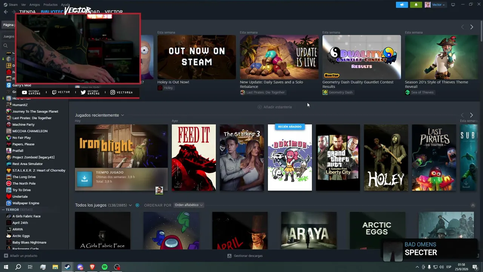The height and width of the screenshot is (272, 483).
Task: Click the Geometry Dash icon under the news
Action: pos(325,92)
